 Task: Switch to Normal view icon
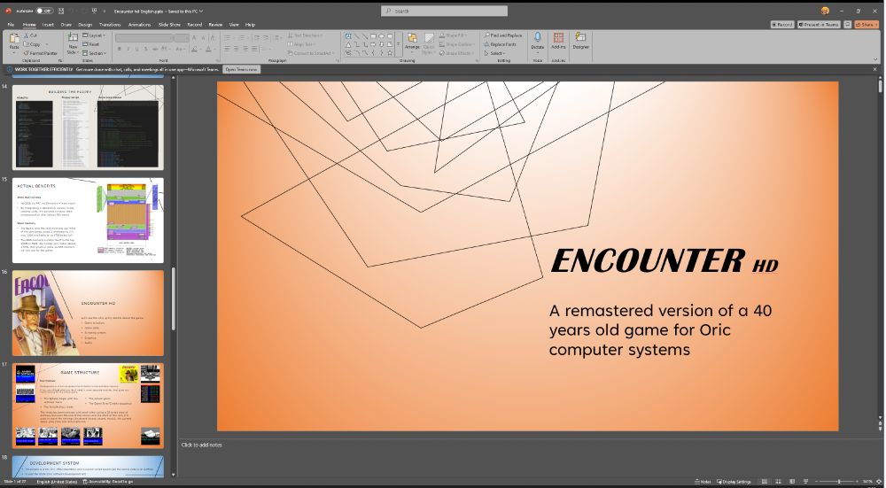(765, 482)
